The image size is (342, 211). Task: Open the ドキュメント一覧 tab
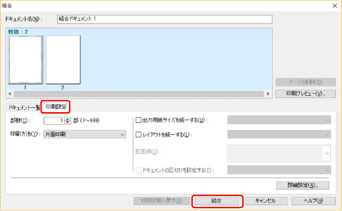tap(24, 107)
